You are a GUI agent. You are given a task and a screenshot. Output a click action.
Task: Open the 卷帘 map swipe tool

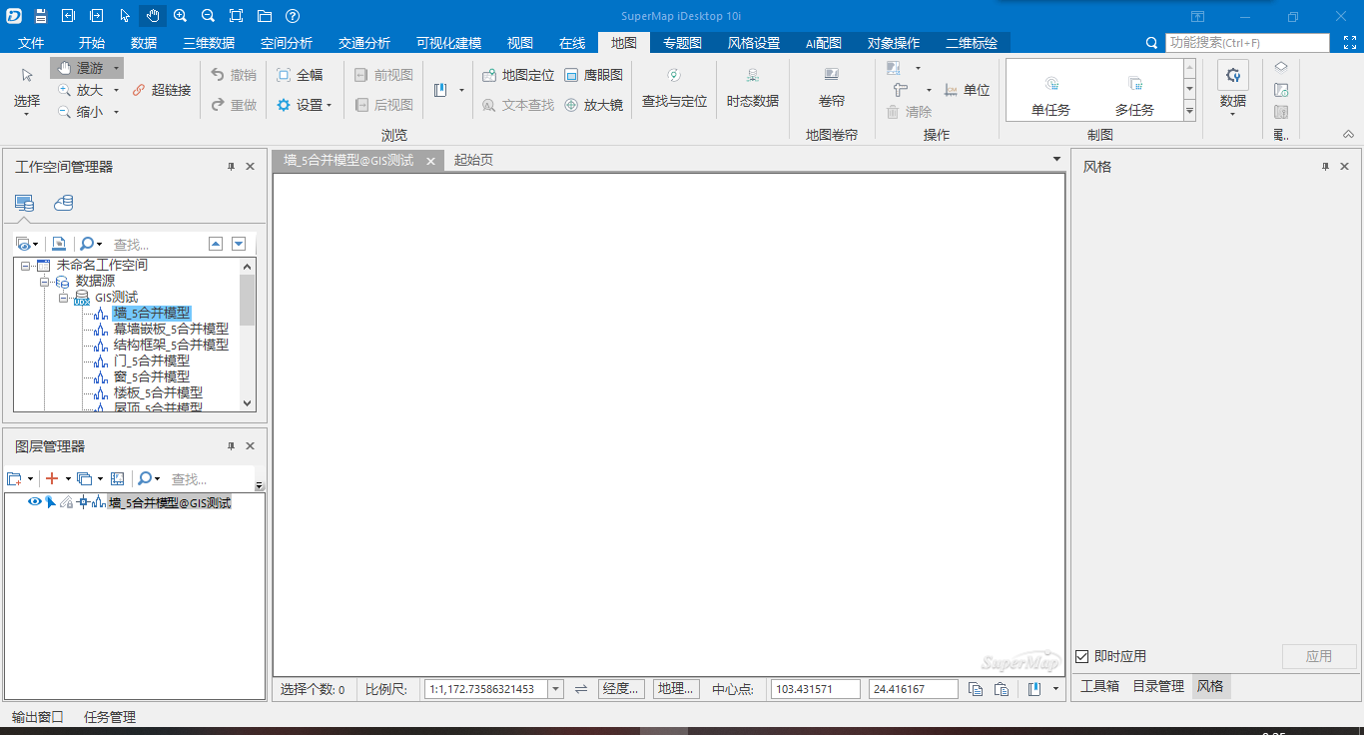click(x=832, y=89)
